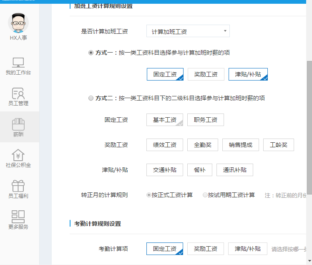This screenshot has width=312, height=265.
Task: Choose 按正式工资计算 radio option
Action: point(148,195)
